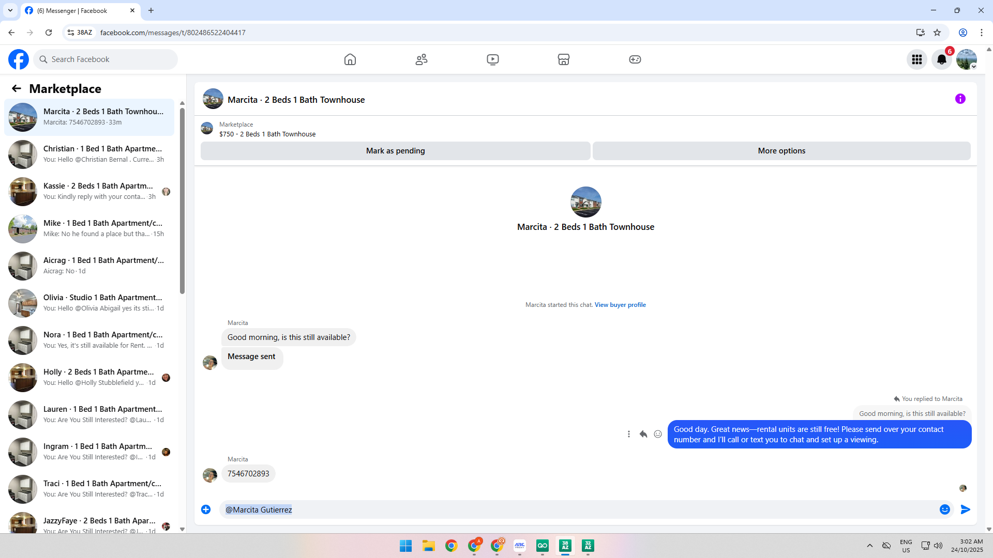Open the taskbar clock and date

pyautogui.click(x=967, y=546)
